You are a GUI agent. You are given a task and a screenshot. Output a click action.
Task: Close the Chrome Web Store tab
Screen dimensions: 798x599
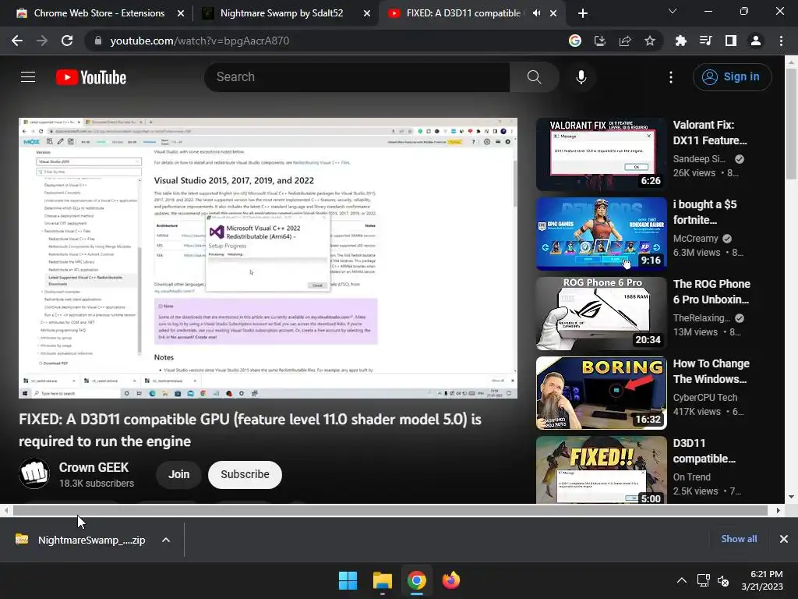(181, 13)
